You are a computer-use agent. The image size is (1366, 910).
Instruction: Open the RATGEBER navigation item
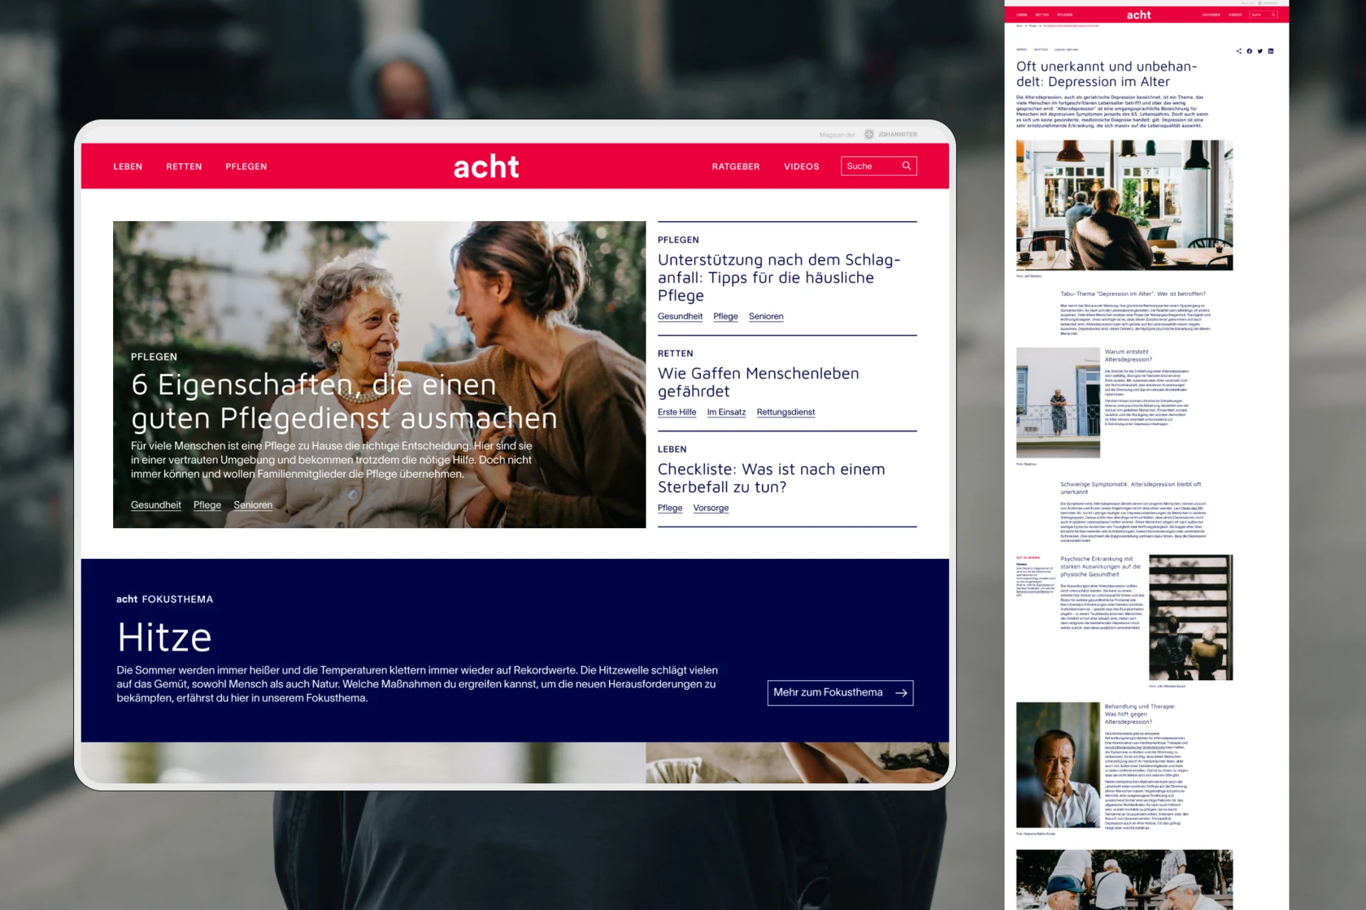click(x=735, y=166)
